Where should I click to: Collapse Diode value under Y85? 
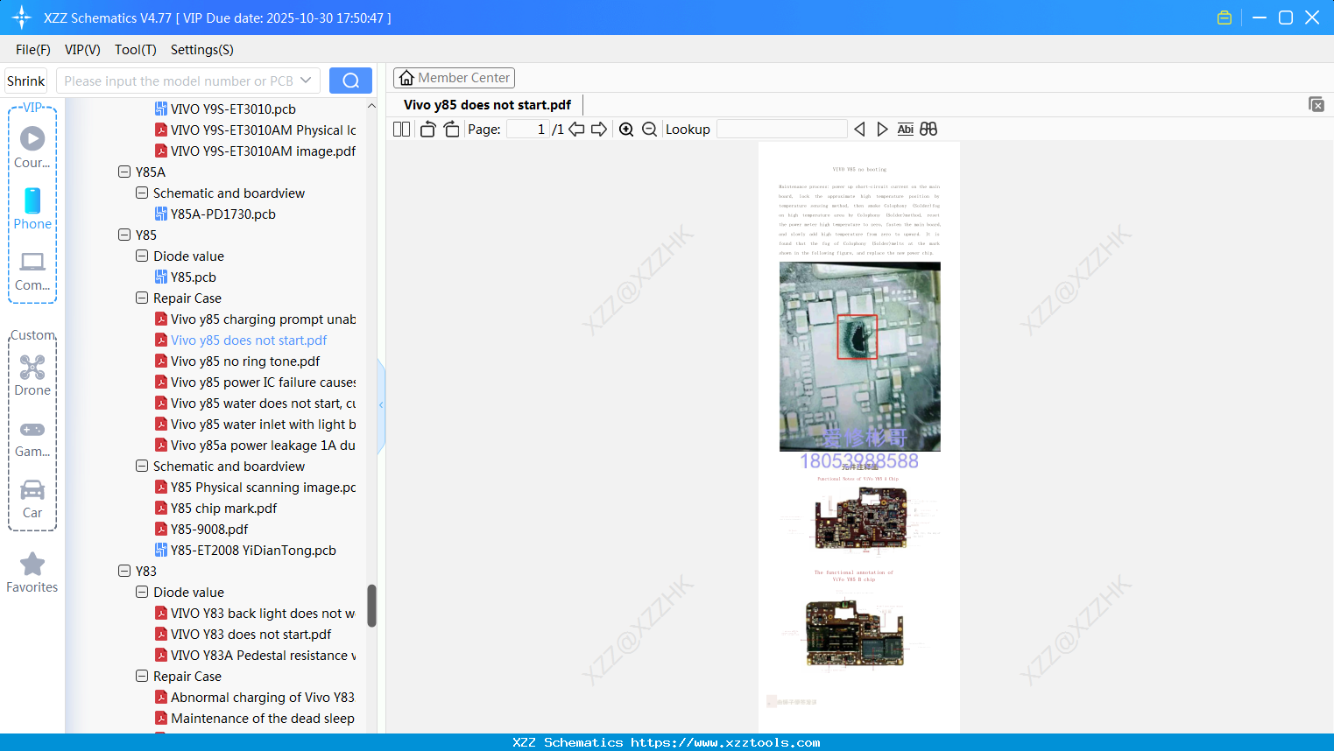pyautogui.click(x=142, y=256)
